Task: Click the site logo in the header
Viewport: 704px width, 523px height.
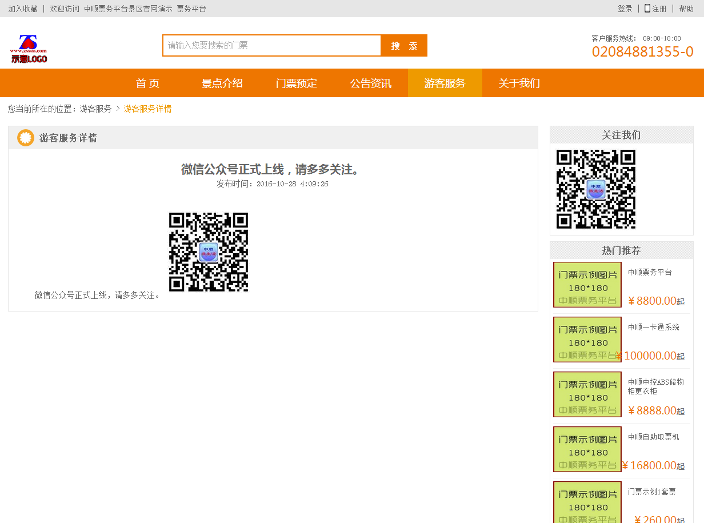Action: (x=29, y=49)
